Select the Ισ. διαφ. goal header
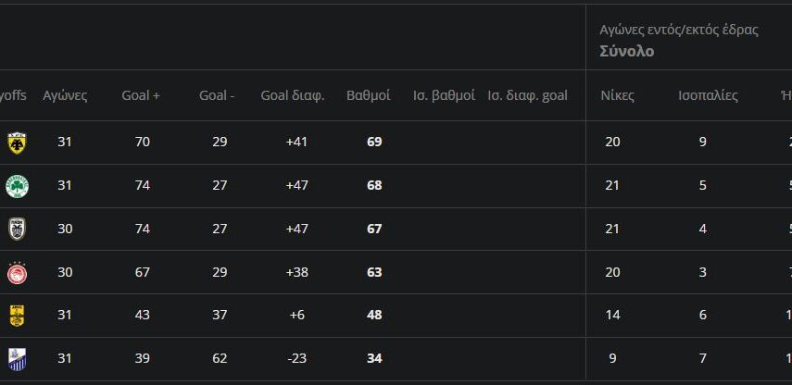Viewport: 792px width, 385px height. [x=527, y=95]
